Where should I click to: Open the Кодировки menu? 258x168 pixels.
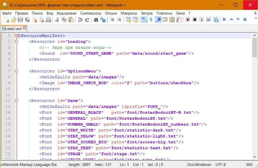click(67, 13)
